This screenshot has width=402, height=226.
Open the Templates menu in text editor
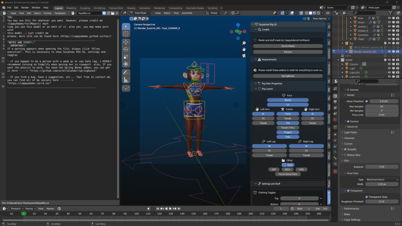point(60,13)
